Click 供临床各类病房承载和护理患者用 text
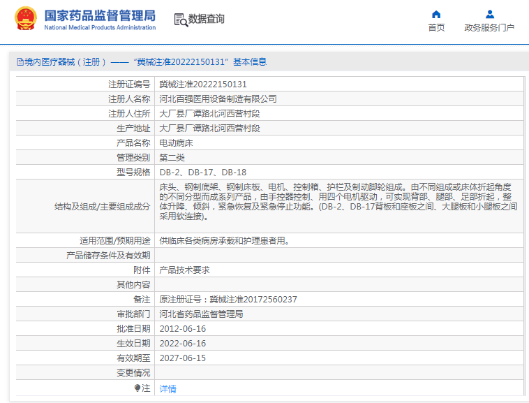Screen dimensions: 529x403 (224, 241)
